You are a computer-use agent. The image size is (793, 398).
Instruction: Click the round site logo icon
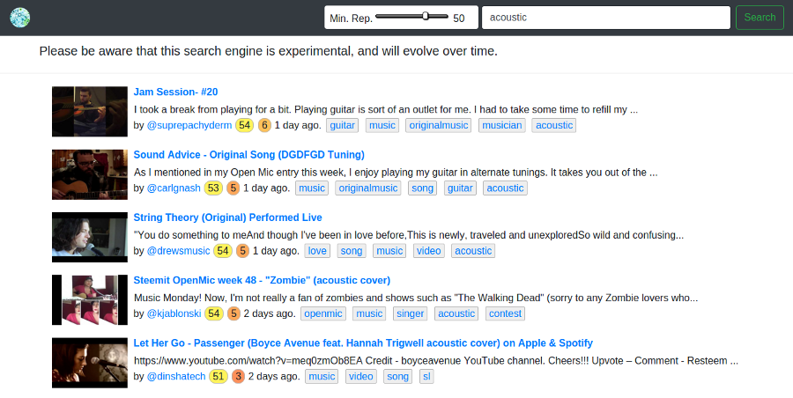tap(19, 18)
